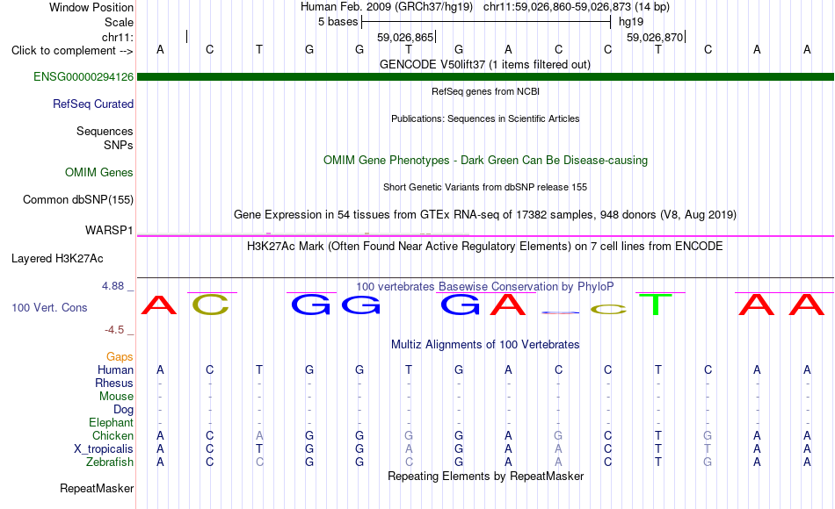Click the RepeatMasker track label
Screen dimensions: 835x509
(x=97, y=488)
